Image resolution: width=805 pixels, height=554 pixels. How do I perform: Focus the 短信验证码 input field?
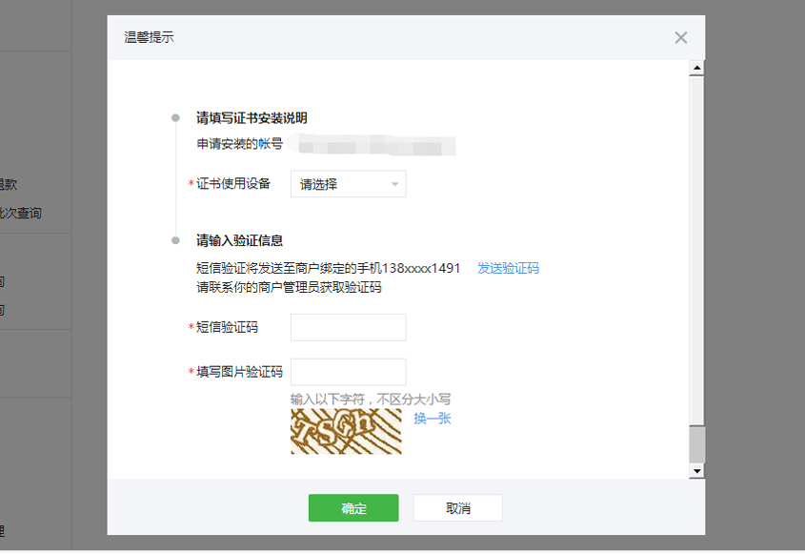tap(348, 327)
